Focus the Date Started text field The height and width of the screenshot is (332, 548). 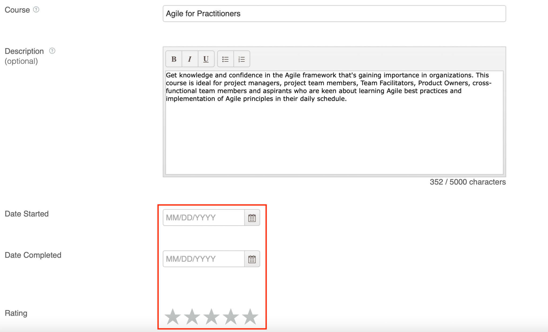point(203,218)
